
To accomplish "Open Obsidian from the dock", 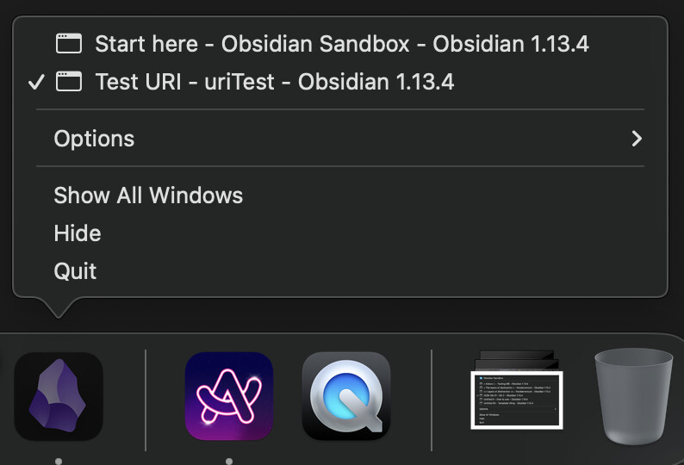I will pos(59,396).
